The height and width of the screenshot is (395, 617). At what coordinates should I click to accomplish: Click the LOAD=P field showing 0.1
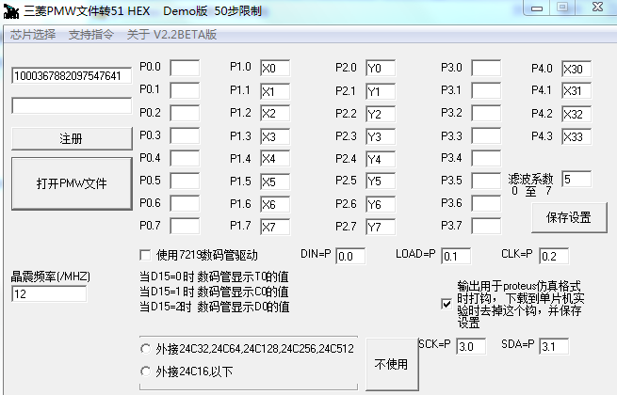click(456, 256)
